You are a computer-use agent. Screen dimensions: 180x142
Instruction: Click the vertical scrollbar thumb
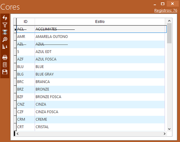[169, 33]
